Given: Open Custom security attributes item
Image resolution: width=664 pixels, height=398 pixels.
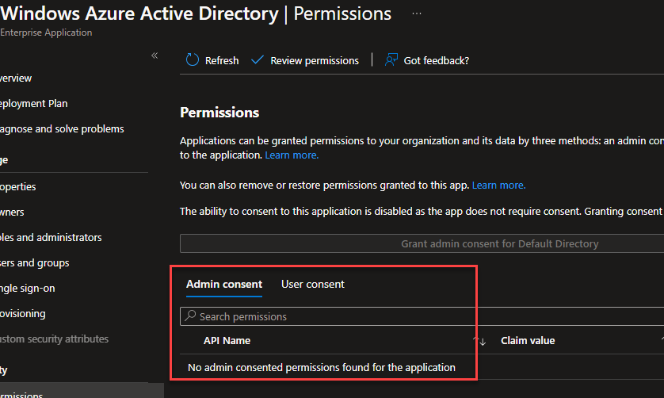Looking at the screenshot, I should click(54, 339).
